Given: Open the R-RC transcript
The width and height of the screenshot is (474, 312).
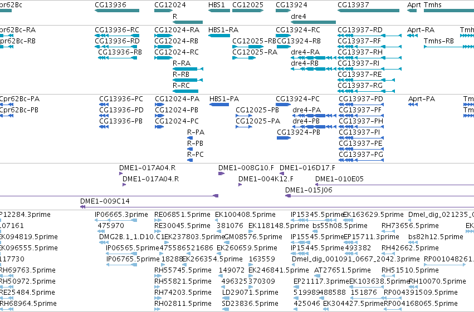Looking at the screenshot, I should (181, 86).
